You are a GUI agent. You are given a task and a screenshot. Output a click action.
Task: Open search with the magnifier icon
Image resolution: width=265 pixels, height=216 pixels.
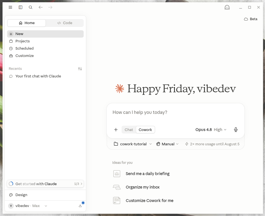(x=30, y=7)
